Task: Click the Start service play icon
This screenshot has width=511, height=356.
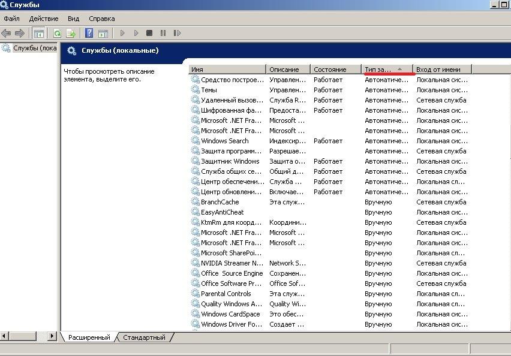Action: [122, 33]
